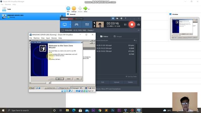Toggle webcam overlay icon in Bandicam

pyautogui.click(x=94, y=23)
